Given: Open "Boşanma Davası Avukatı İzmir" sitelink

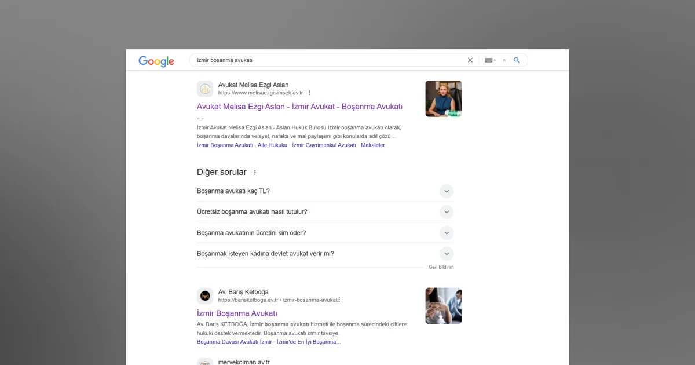Looking at the screenshot, I should click(x=234, y=342).
